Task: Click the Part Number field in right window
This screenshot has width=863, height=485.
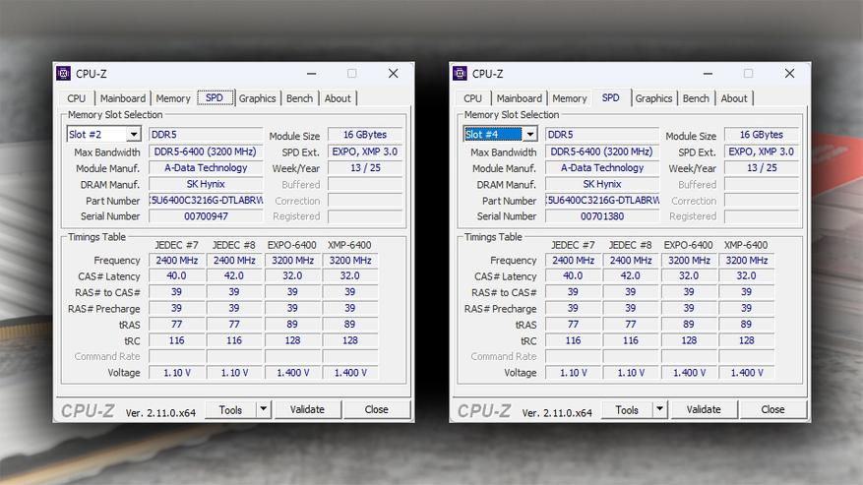Action: click(602, 201)
